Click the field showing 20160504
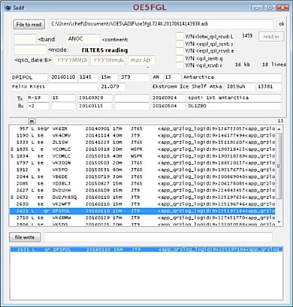Screen dimensions: 293x307 [168, 106]
